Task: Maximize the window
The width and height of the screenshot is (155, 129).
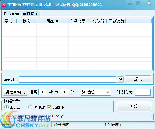Action: (x=138, y=3)
